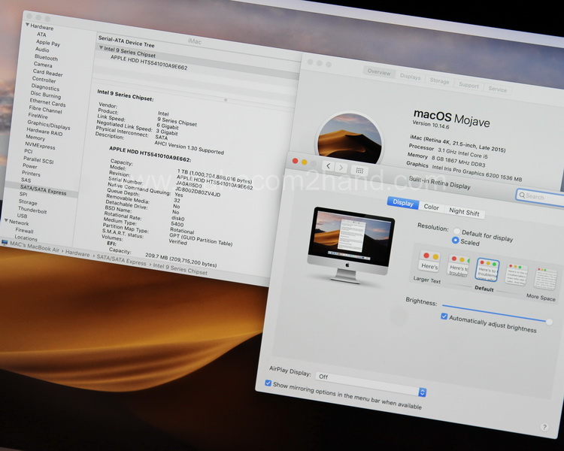Click the Search field in preferences
This screenshot has width=564, height=451.
pyautogui.click(x=540, y=198)
